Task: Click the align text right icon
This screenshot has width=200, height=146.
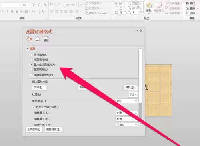Action: point(61,12)
